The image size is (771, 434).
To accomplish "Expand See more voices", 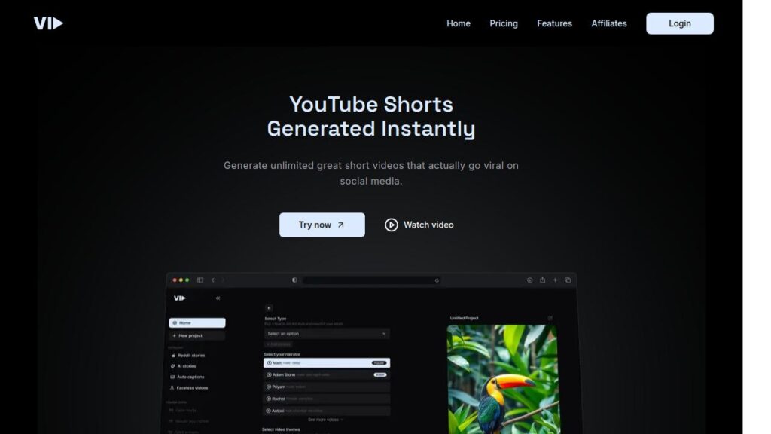I will click(325, 420).
